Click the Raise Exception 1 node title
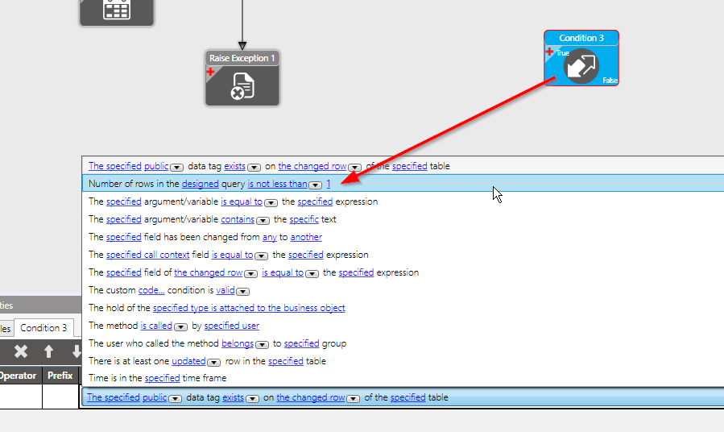 point(242,58)
